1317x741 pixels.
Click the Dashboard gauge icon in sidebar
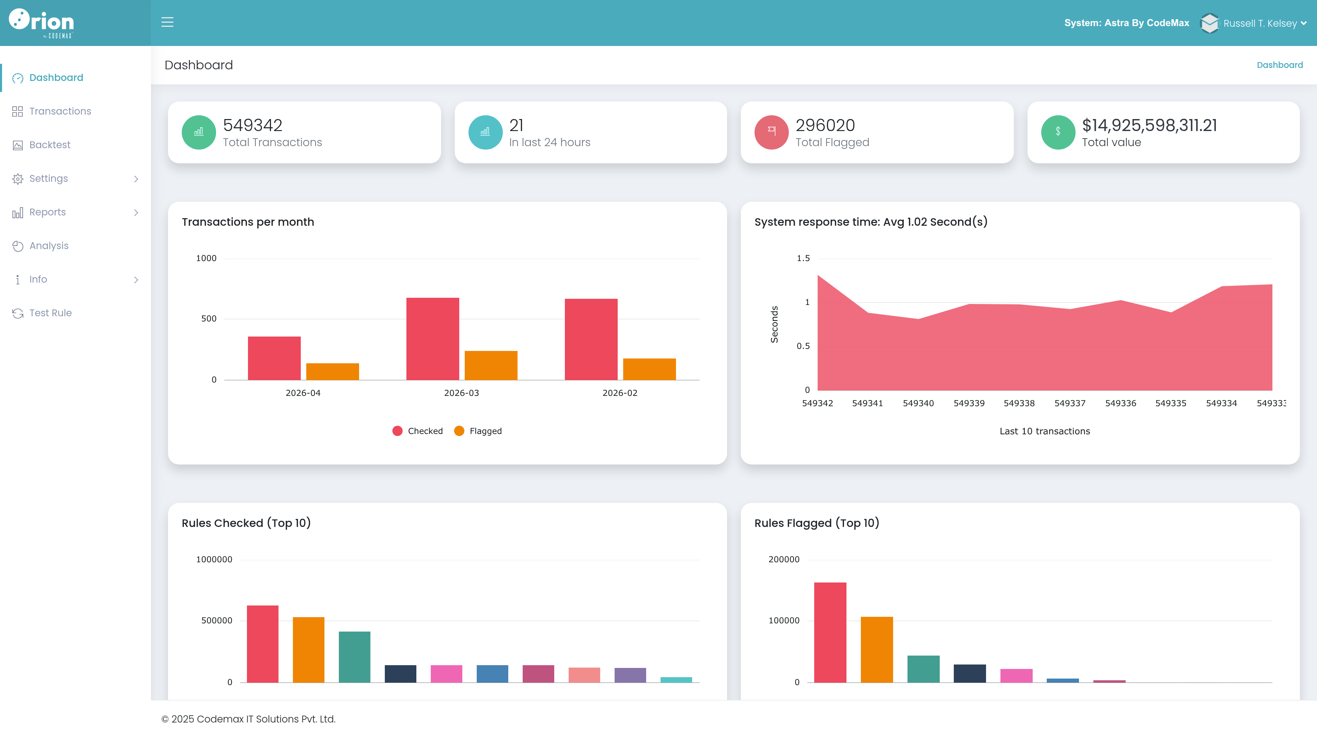(x=18, y=78)
